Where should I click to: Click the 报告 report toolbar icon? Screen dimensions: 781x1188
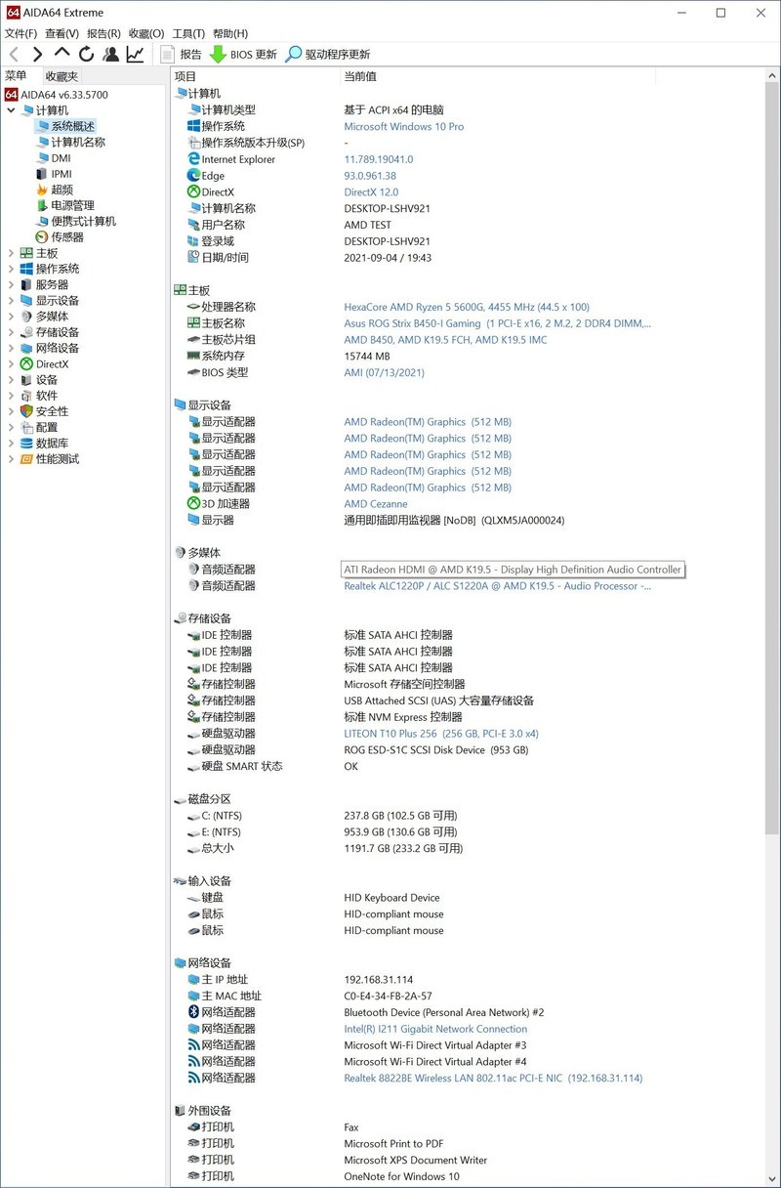coord(185,54)
